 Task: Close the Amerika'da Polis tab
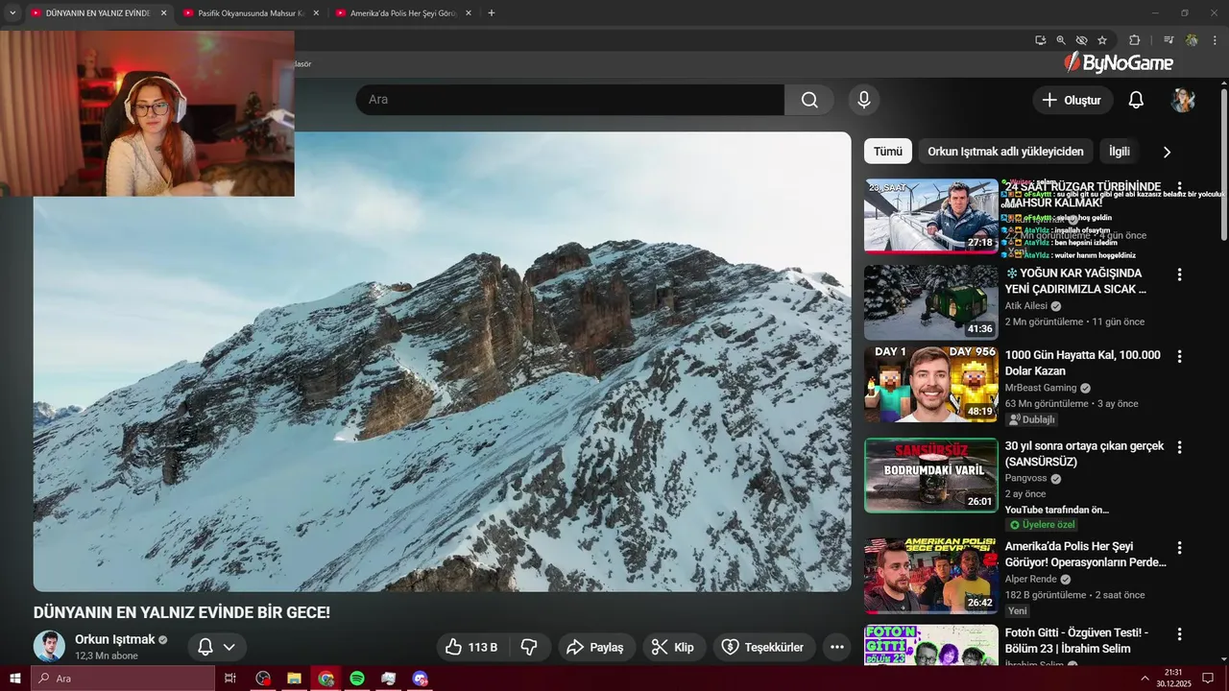(469, 13)
